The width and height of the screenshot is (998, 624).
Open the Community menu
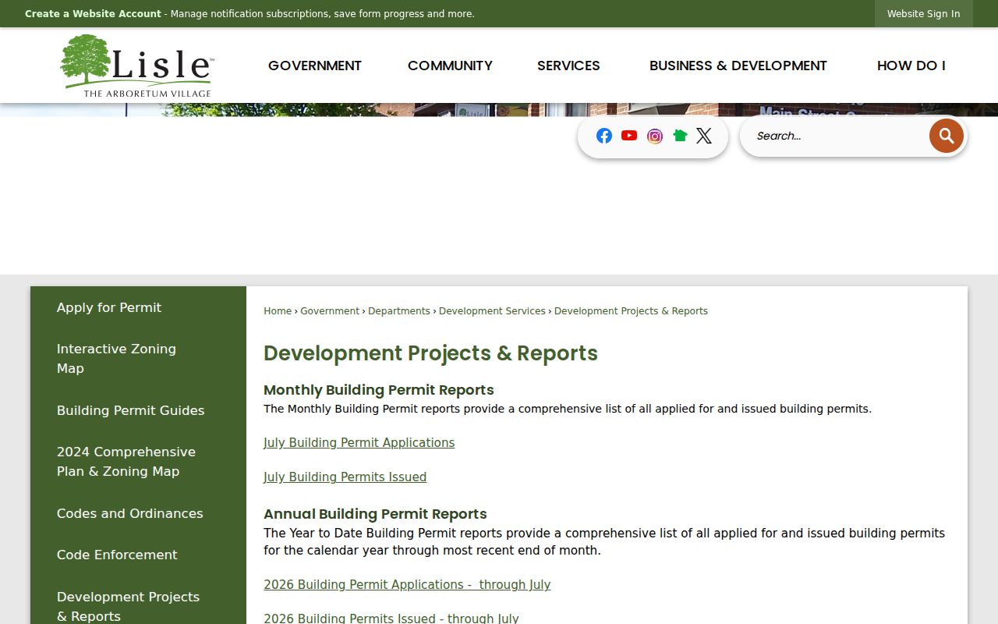click(x=450, y=66)
